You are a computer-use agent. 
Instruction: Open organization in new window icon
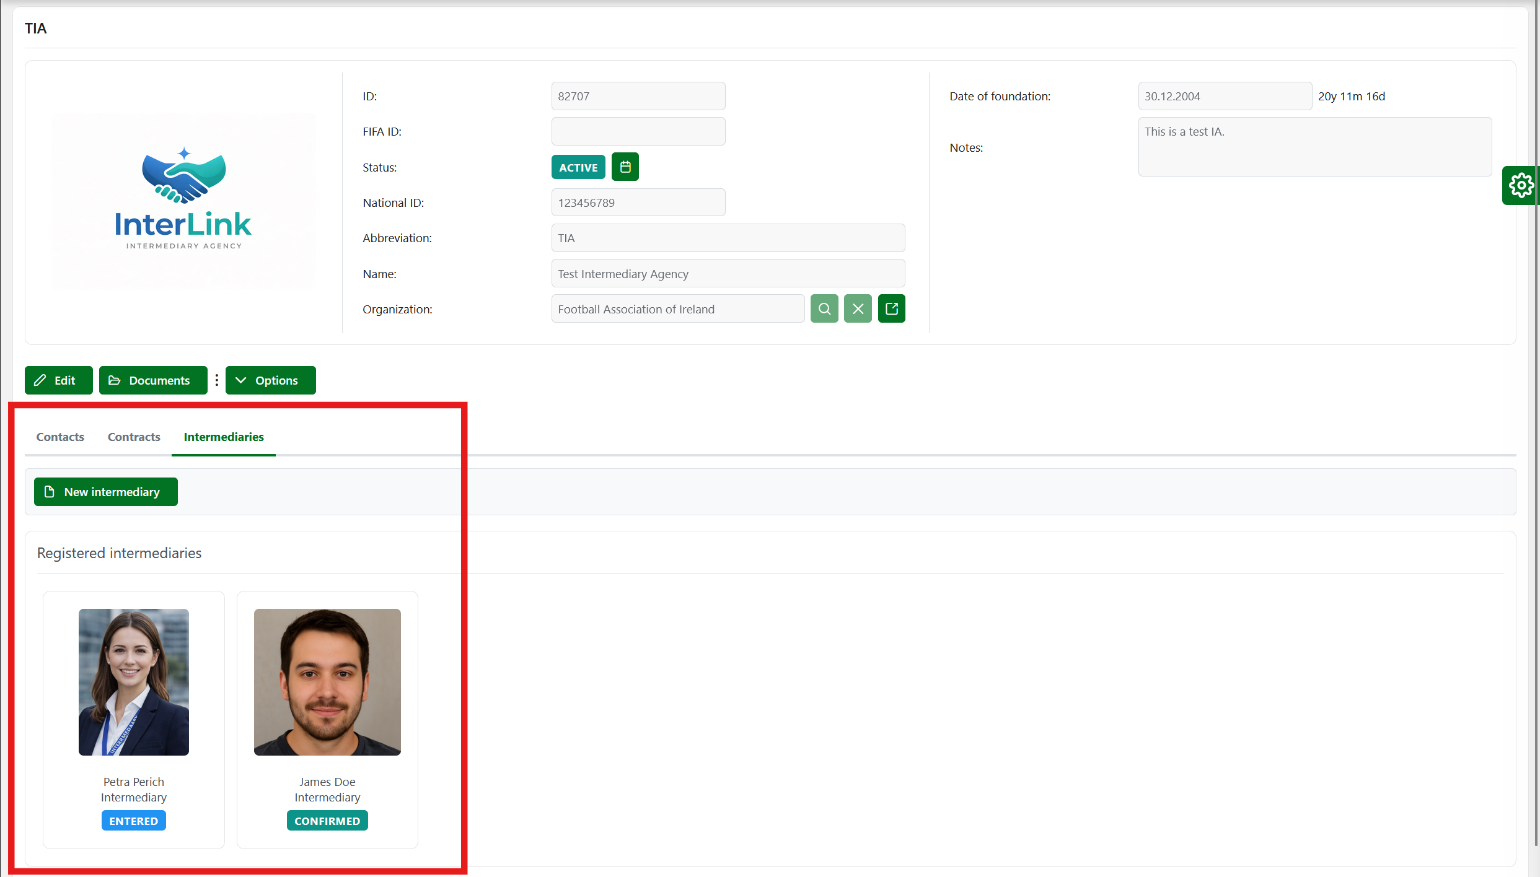pyautogui.click(x=891, y=309)
